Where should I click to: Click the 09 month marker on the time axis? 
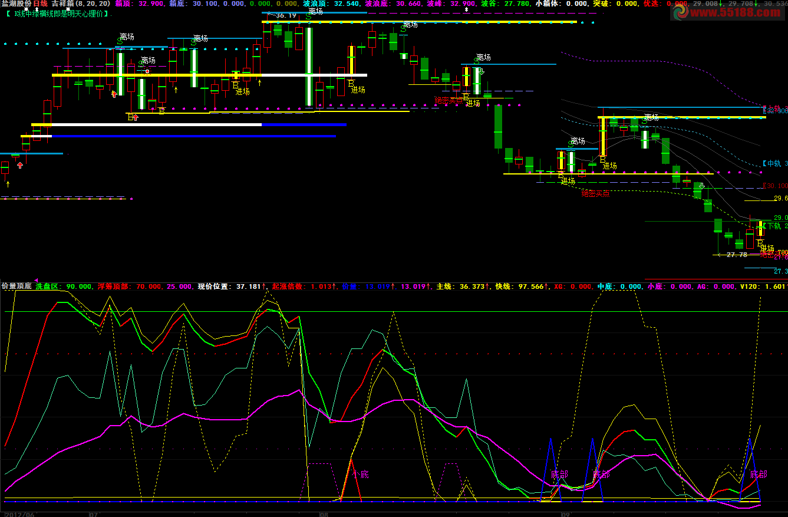pyautogui.click(x=566, y=514)
